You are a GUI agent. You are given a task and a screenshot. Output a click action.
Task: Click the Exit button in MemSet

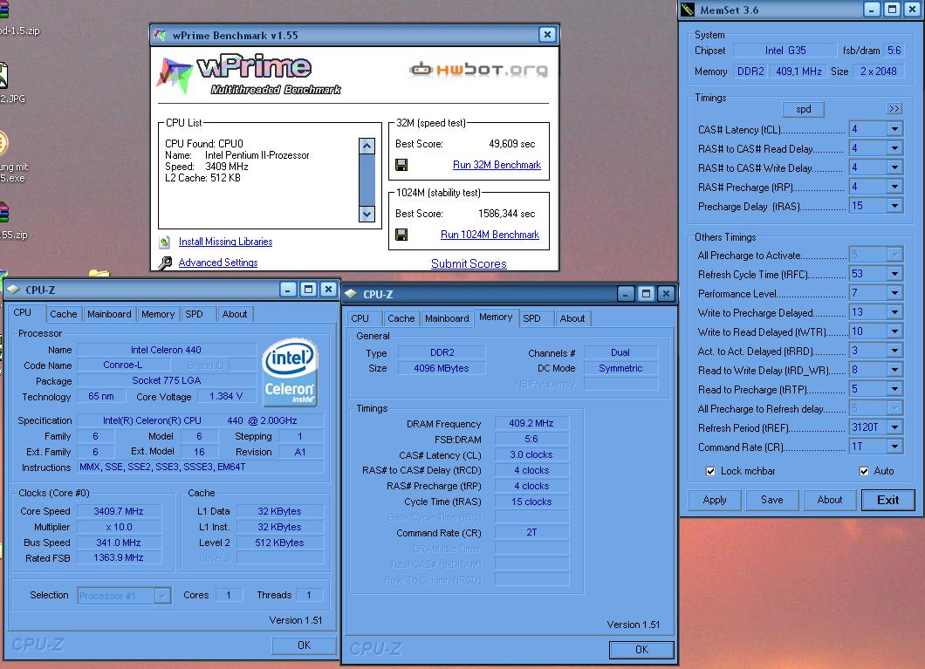click(887, 500)
